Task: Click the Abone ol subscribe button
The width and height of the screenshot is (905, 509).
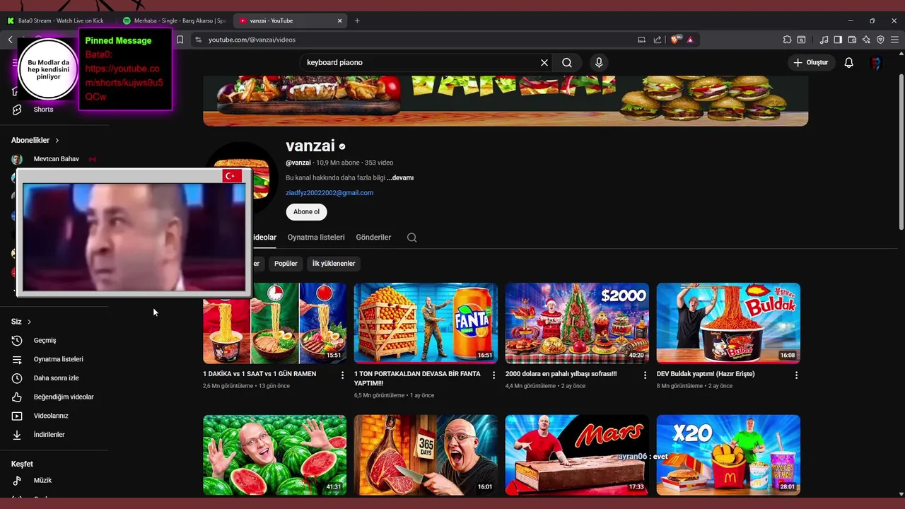Action: [306, 212]
